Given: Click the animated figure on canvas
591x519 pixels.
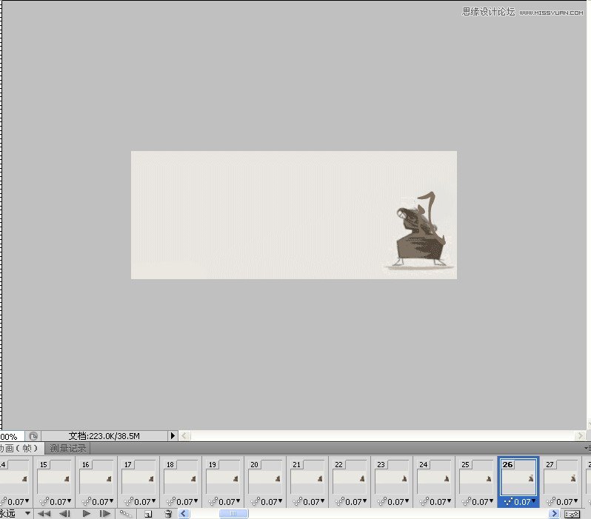Looking at the screenshot, I should pos(421,230).
